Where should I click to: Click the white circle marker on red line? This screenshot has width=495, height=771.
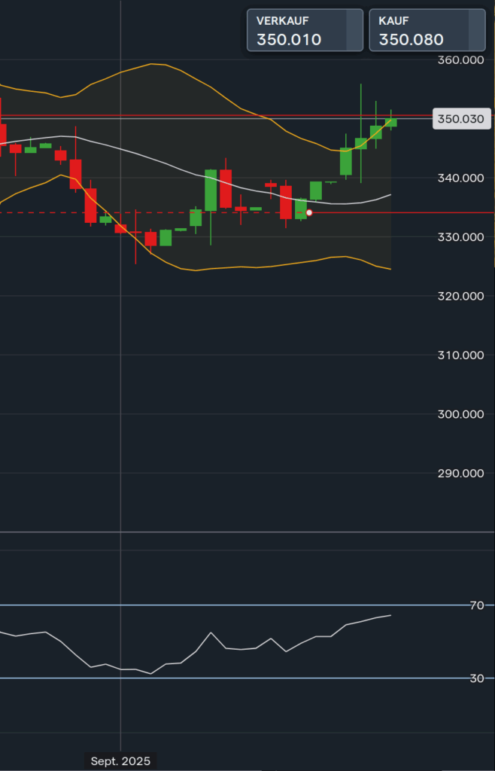[x=309, y=213]
